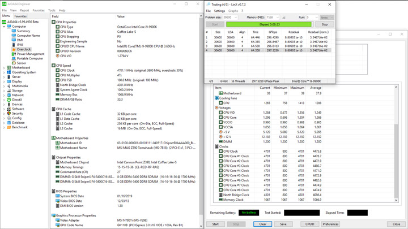This screenshot has height=229, width=408.
Task: Toggle the VCCIO checkbox
Action: pyautogui.click(x=220, y=122)
